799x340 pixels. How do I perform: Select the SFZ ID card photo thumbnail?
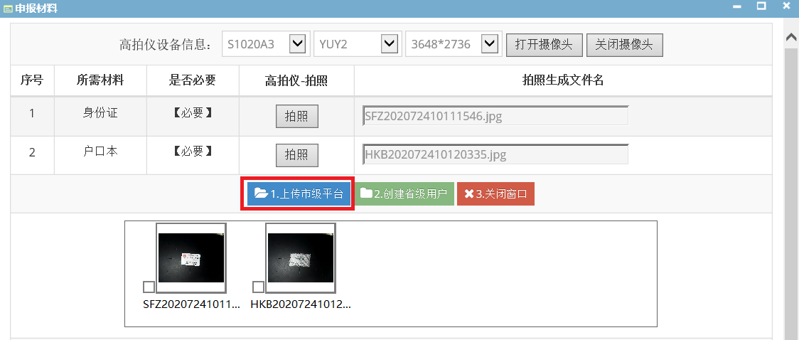tap(191, 258)
